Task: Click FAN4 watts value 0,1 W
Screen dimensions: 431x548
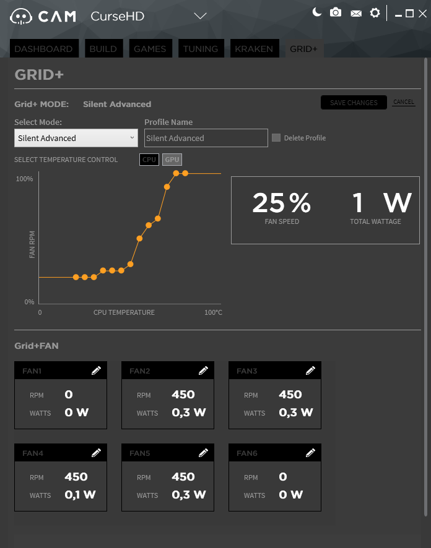Action: pos(80,495)
